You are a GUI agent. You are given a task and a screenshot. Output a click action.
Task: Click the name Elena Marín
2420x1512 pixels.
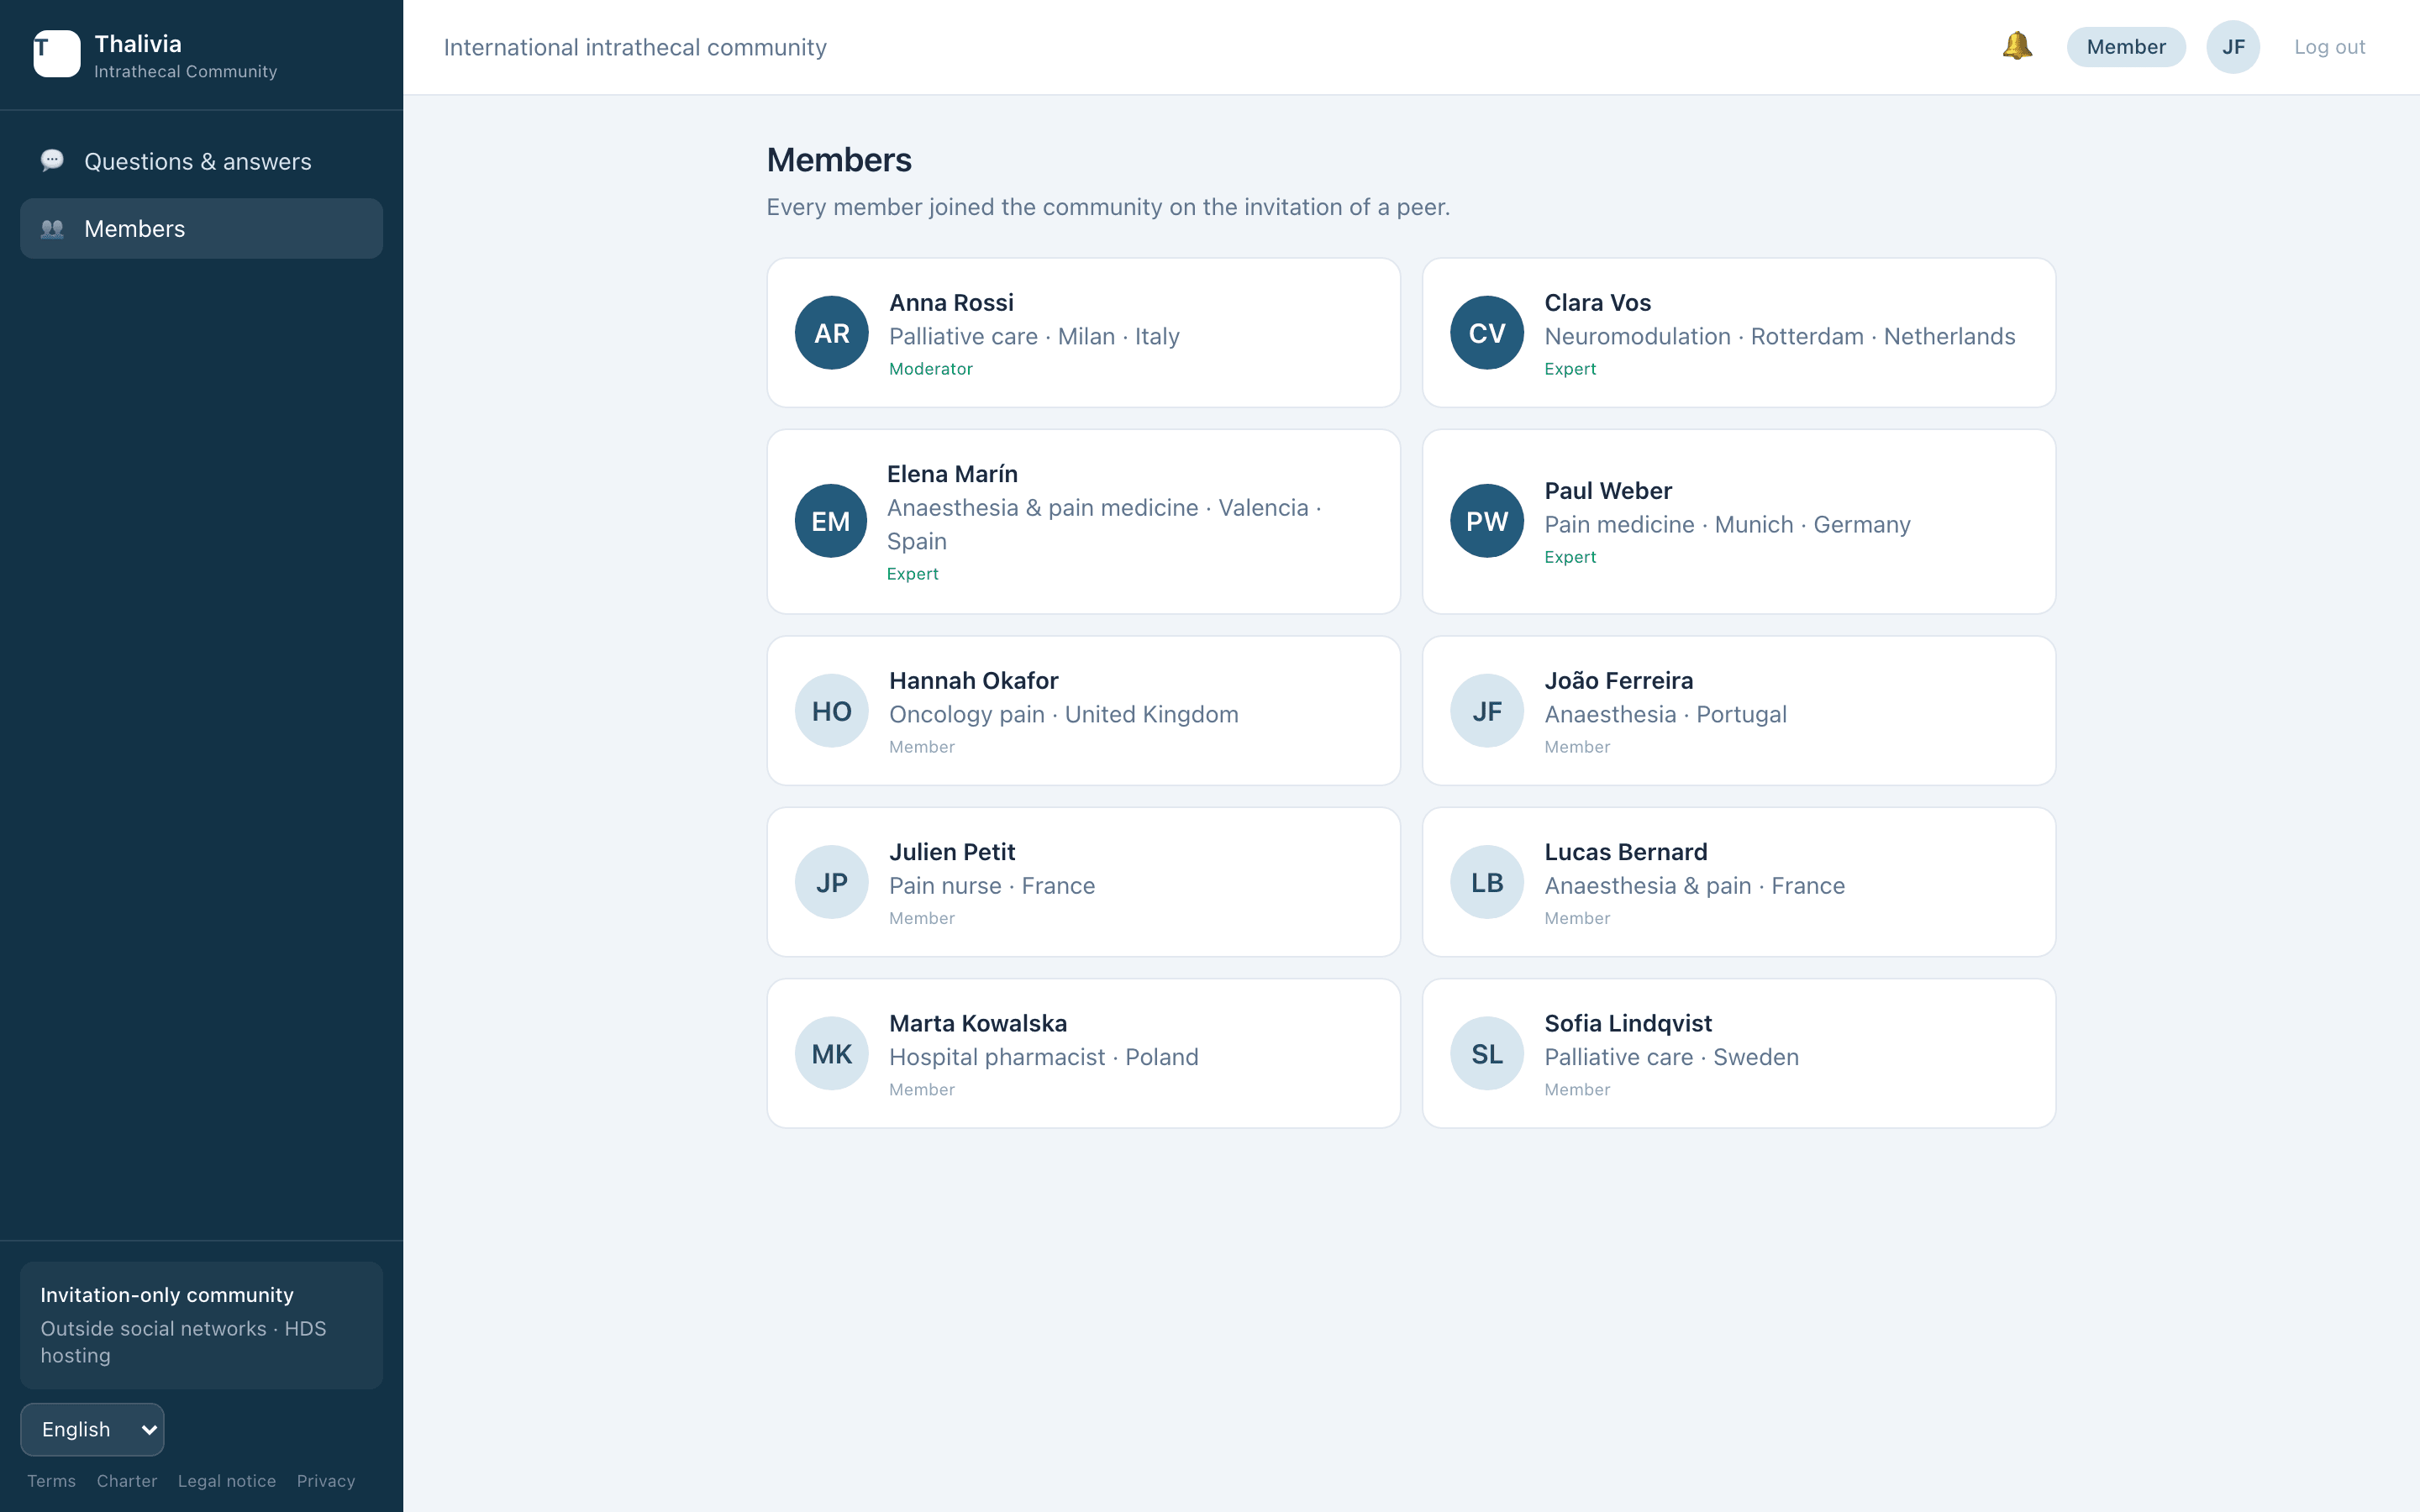952,474
